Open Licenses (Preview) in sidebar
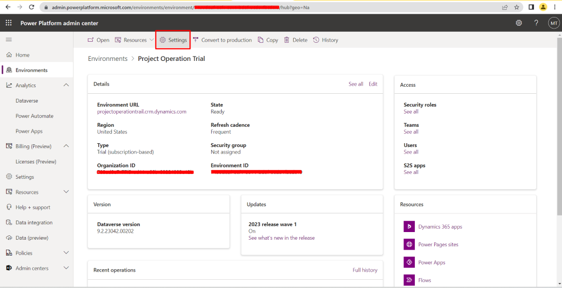This screenshot has height=288, width=562. coord(36,161)
